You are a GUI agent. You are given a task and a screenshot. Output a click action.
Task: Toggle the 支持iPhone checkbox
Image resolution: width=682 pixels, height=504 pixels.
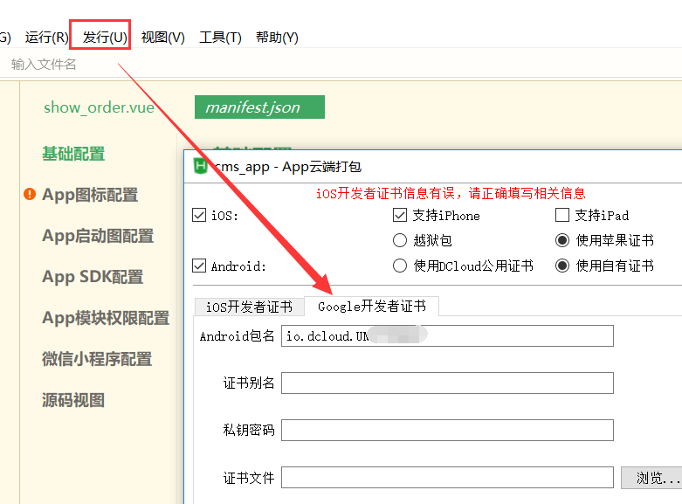tap(400, 215)
